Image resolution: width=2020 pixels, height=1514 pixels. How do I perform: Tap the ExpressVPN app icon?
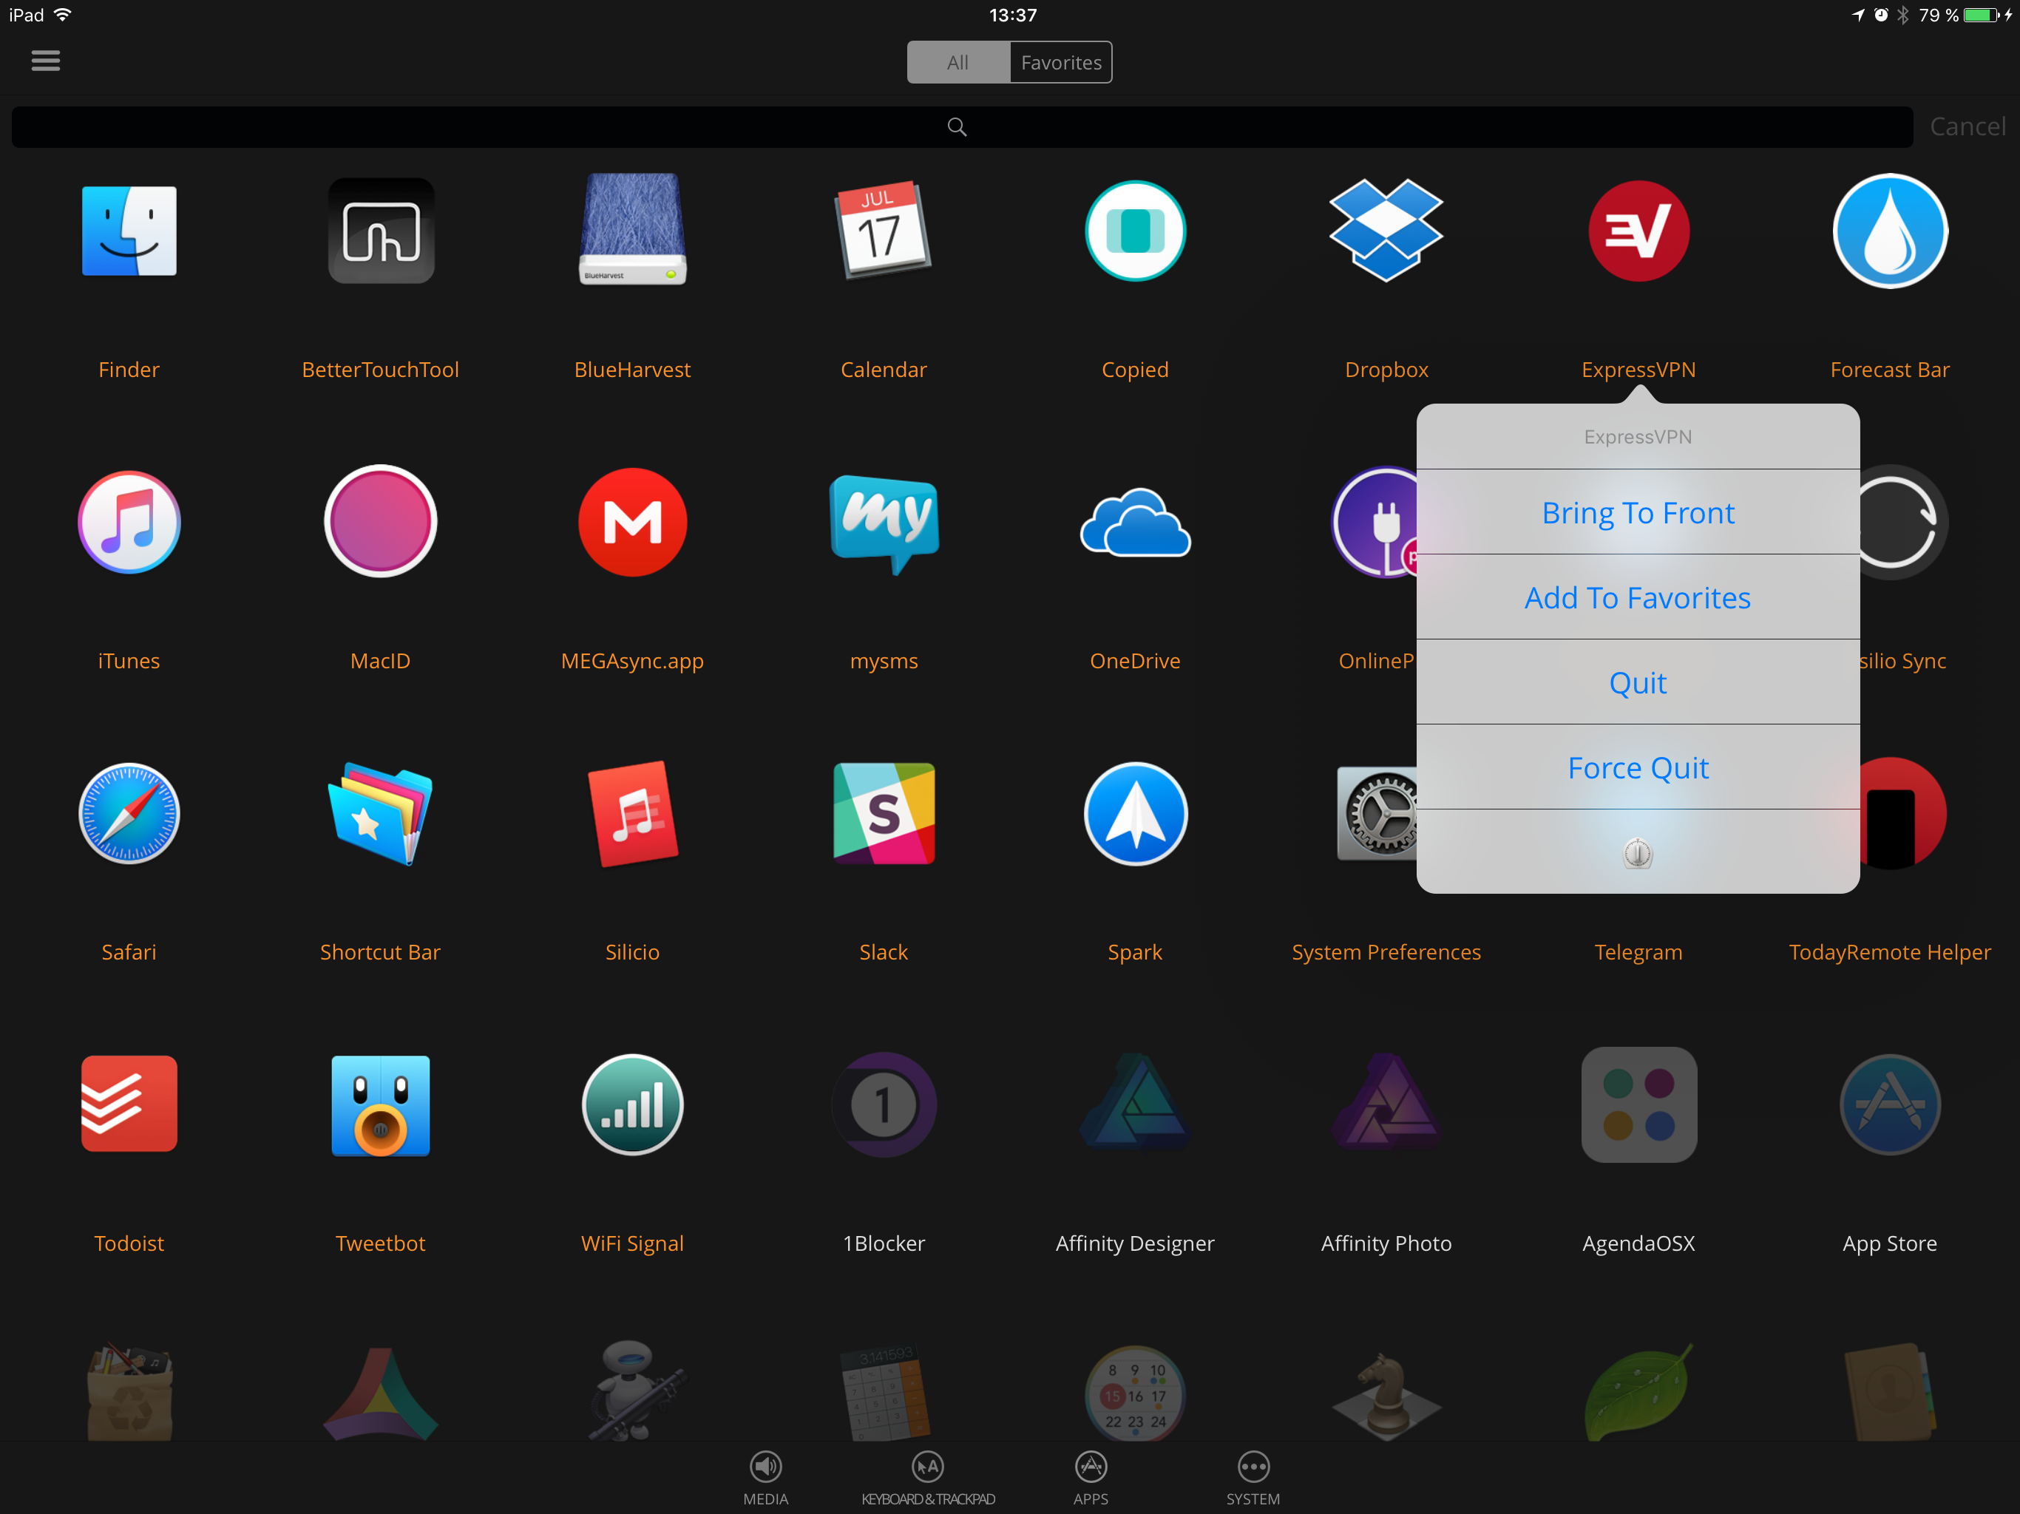pos(1638,231)
